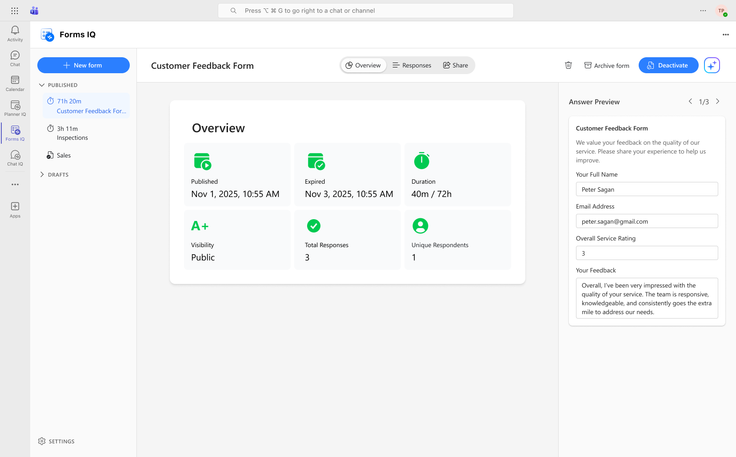Click the Total Responses checkmark icon
The image size is (736, 457).
pos(314,226)
